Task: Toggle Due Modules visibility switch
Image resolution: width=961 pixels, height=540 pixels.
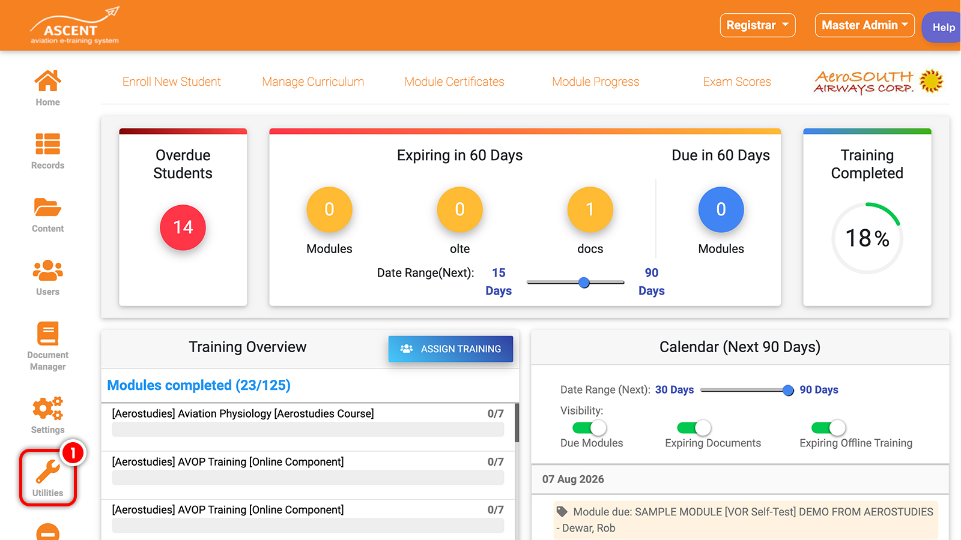Action: pos(589,428)
